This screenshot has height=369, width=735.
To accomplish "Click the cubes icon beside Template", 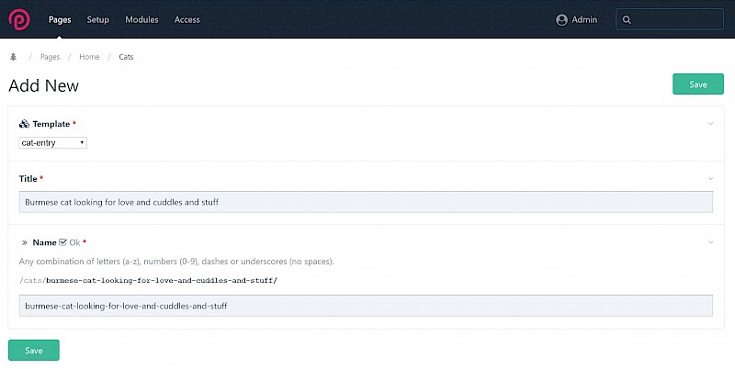I will (x=24, y=124).
